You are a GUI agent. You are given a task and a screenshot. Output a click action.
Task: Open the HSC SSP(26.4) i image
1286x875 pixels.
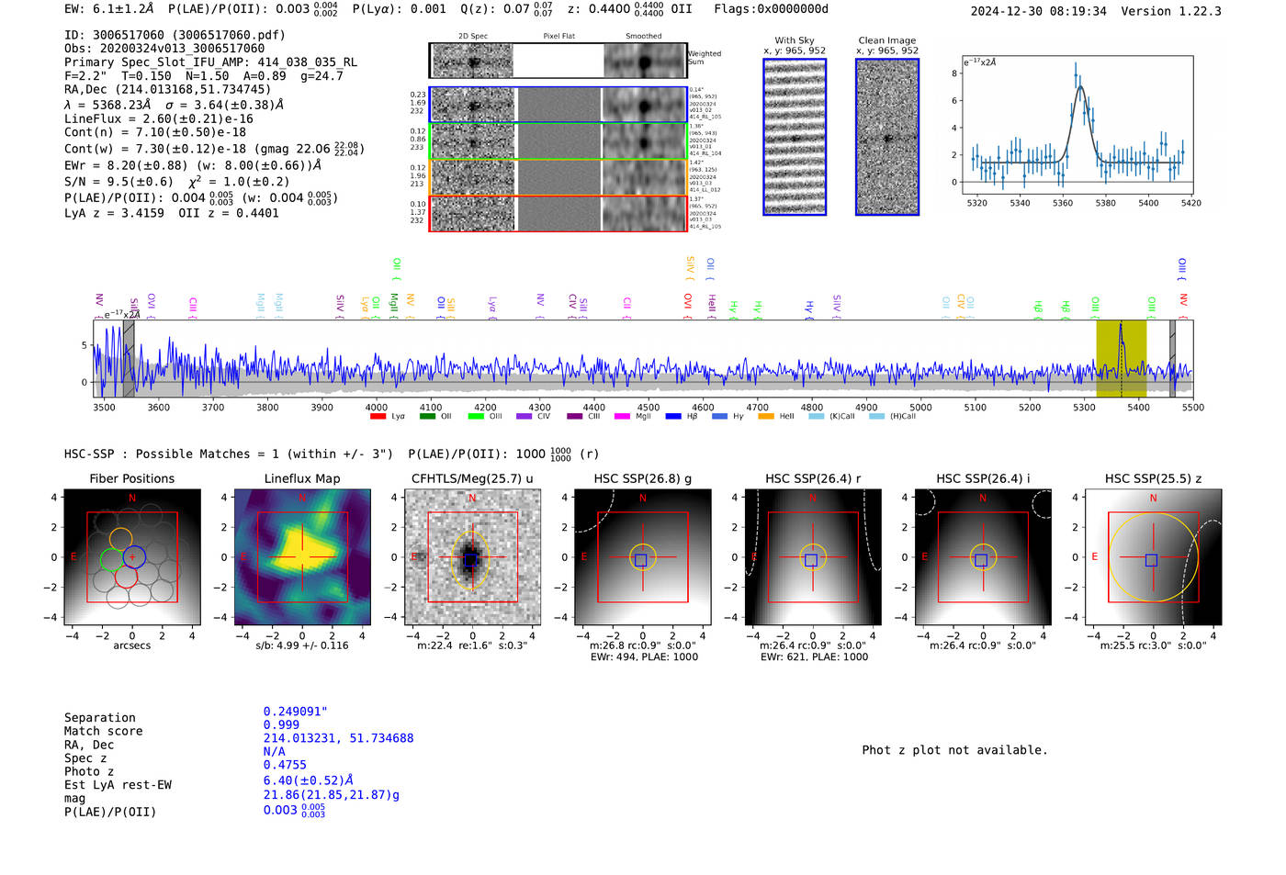coord(983,556)
